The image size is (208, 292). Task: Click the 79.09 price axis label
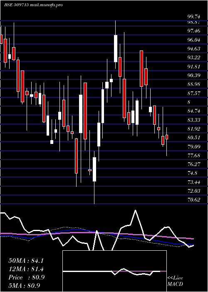point(194,146)
